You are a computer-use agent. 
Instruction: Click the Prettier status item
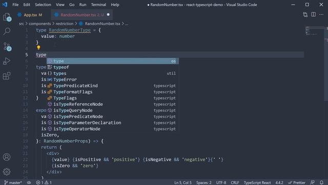[x=297, y=182]
